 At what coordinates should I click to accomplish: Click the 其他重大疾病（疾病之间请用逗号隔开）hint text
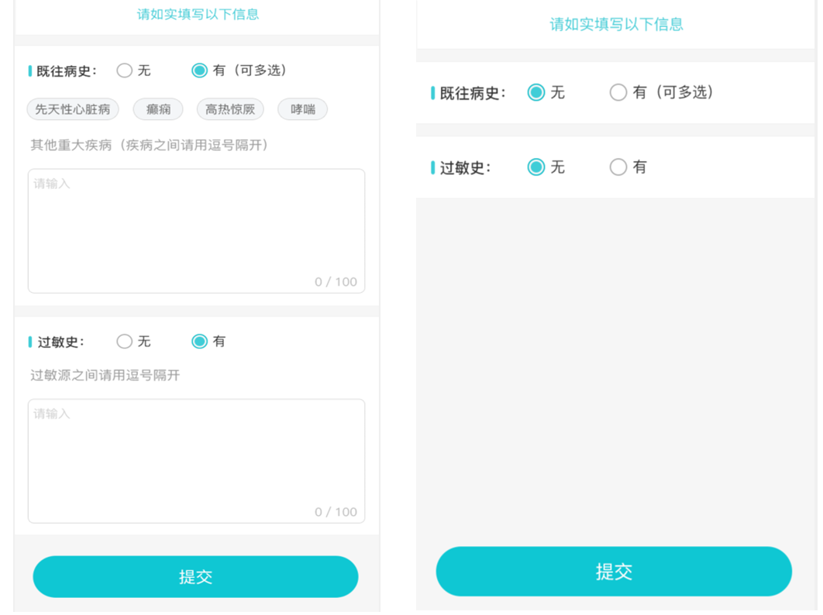tap(150, 145)
